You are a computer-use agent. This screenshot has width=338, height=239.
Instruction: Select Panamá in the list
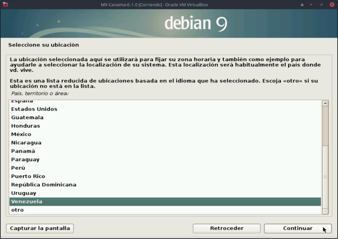23,151
